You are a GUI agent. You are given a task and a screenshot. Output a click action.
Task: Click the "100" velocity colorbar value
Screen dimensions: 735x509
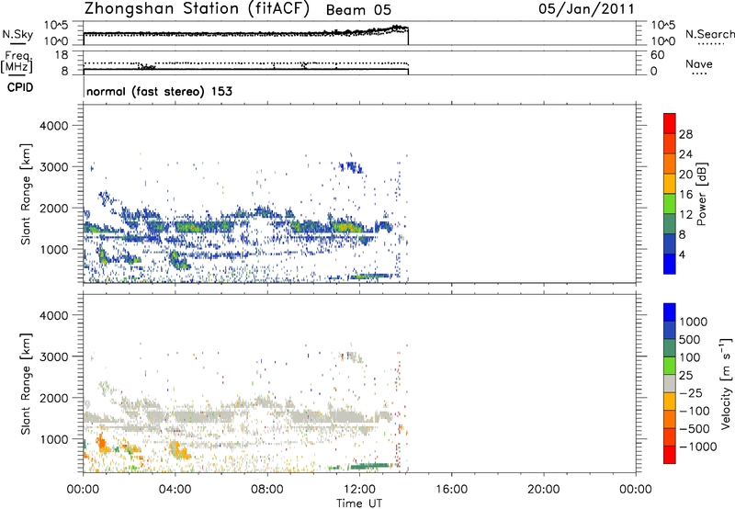click(689, 357)
